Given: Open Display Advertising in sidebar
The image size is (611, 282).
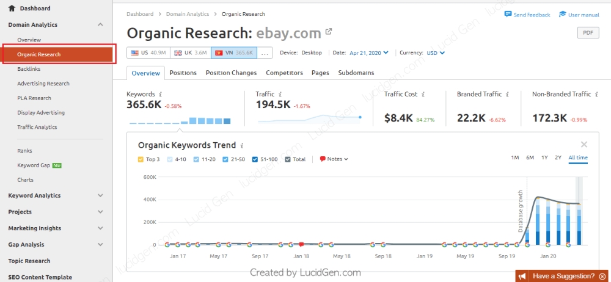Looking at the screenshot, I should click(41, 112).
